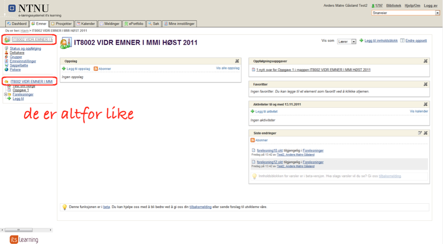Open forelesning12.pkt file link

click(x=270, y=162)
